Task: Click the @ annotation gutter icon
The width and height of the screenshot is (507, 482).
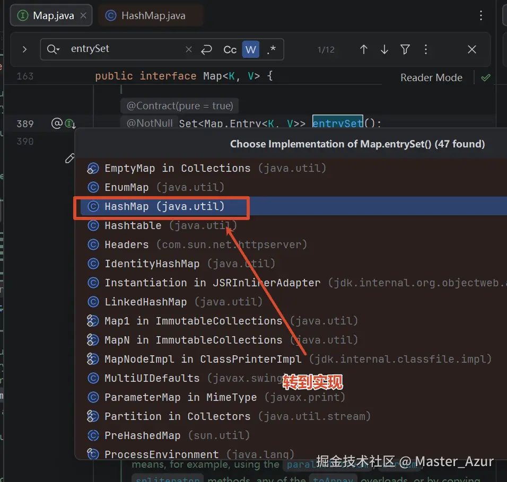Action: [57, 123]
